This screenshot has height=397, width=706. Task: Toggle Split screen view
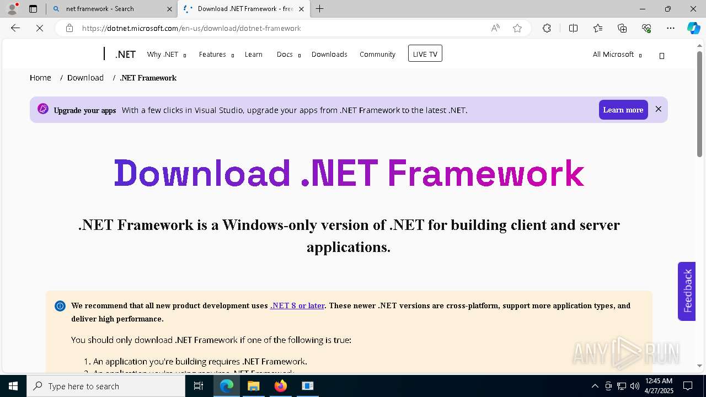point(573,28)
